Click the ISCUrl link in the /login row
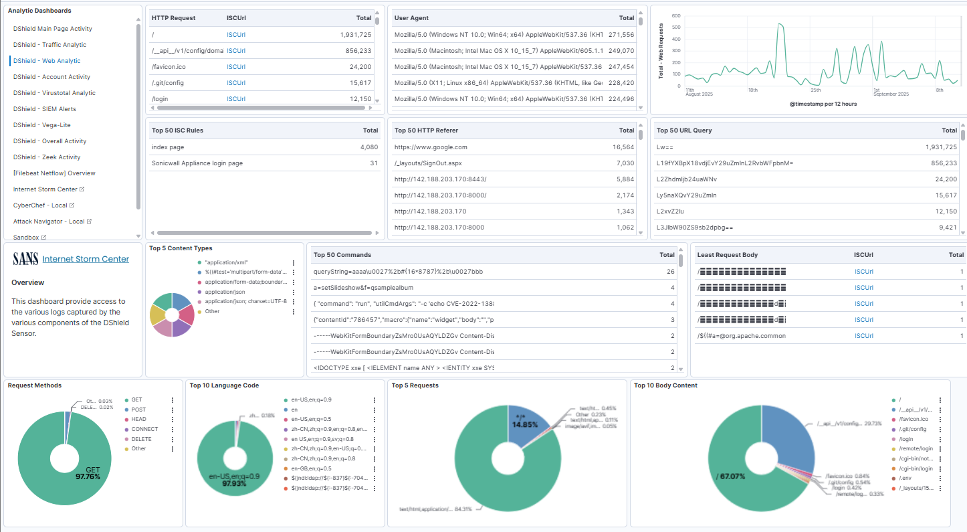The width and height of the screenshot is (967, 532). tap(236, 99)
